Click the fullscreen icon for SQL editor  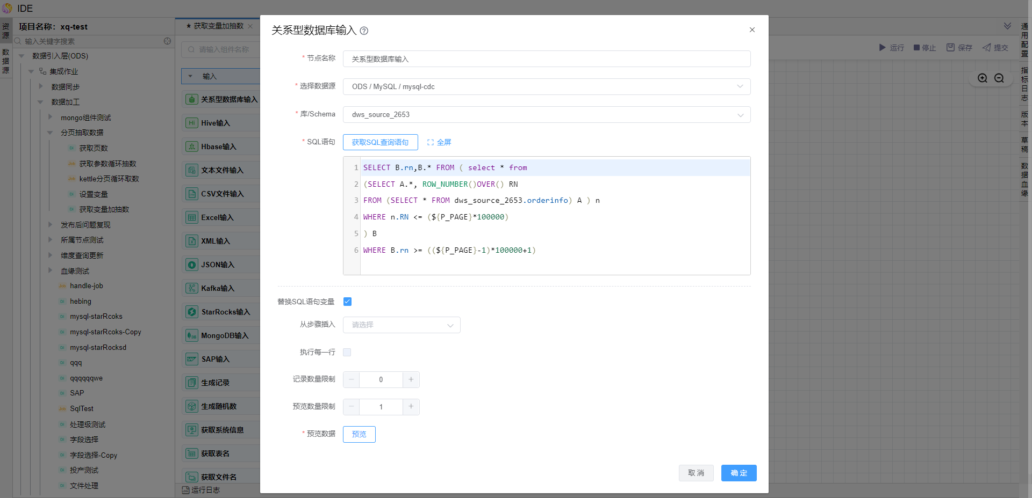(431, 143)
